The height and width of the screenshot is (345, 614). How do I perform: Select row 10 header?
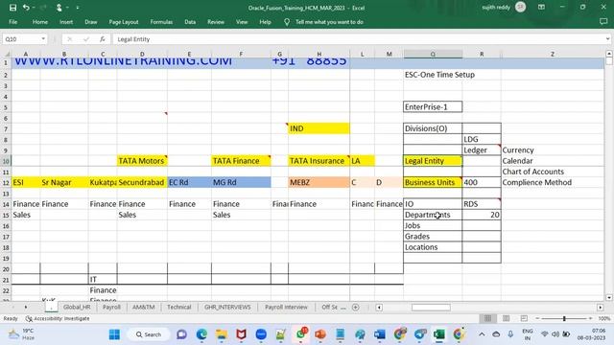(6, 161)
